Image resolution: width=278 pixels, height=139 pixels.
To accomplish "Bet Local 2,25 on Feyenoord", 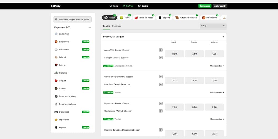I will pos(175,107).
